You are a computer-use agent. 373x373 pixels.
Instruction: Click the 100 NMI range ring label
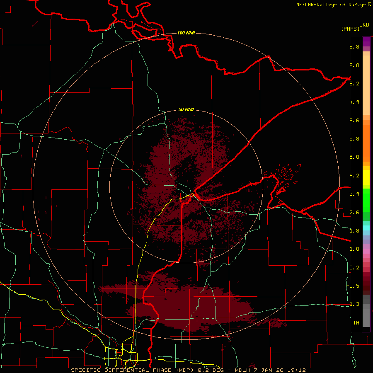[186, 33]
